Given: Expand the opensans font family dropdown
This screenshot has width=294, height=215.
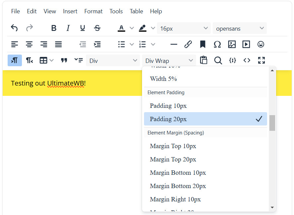Looking at the screenshot, I should 240,28.
